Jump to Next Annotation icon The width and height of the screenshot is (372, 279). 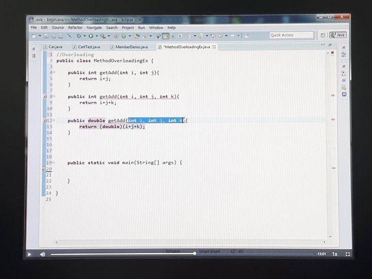(188, 36)
